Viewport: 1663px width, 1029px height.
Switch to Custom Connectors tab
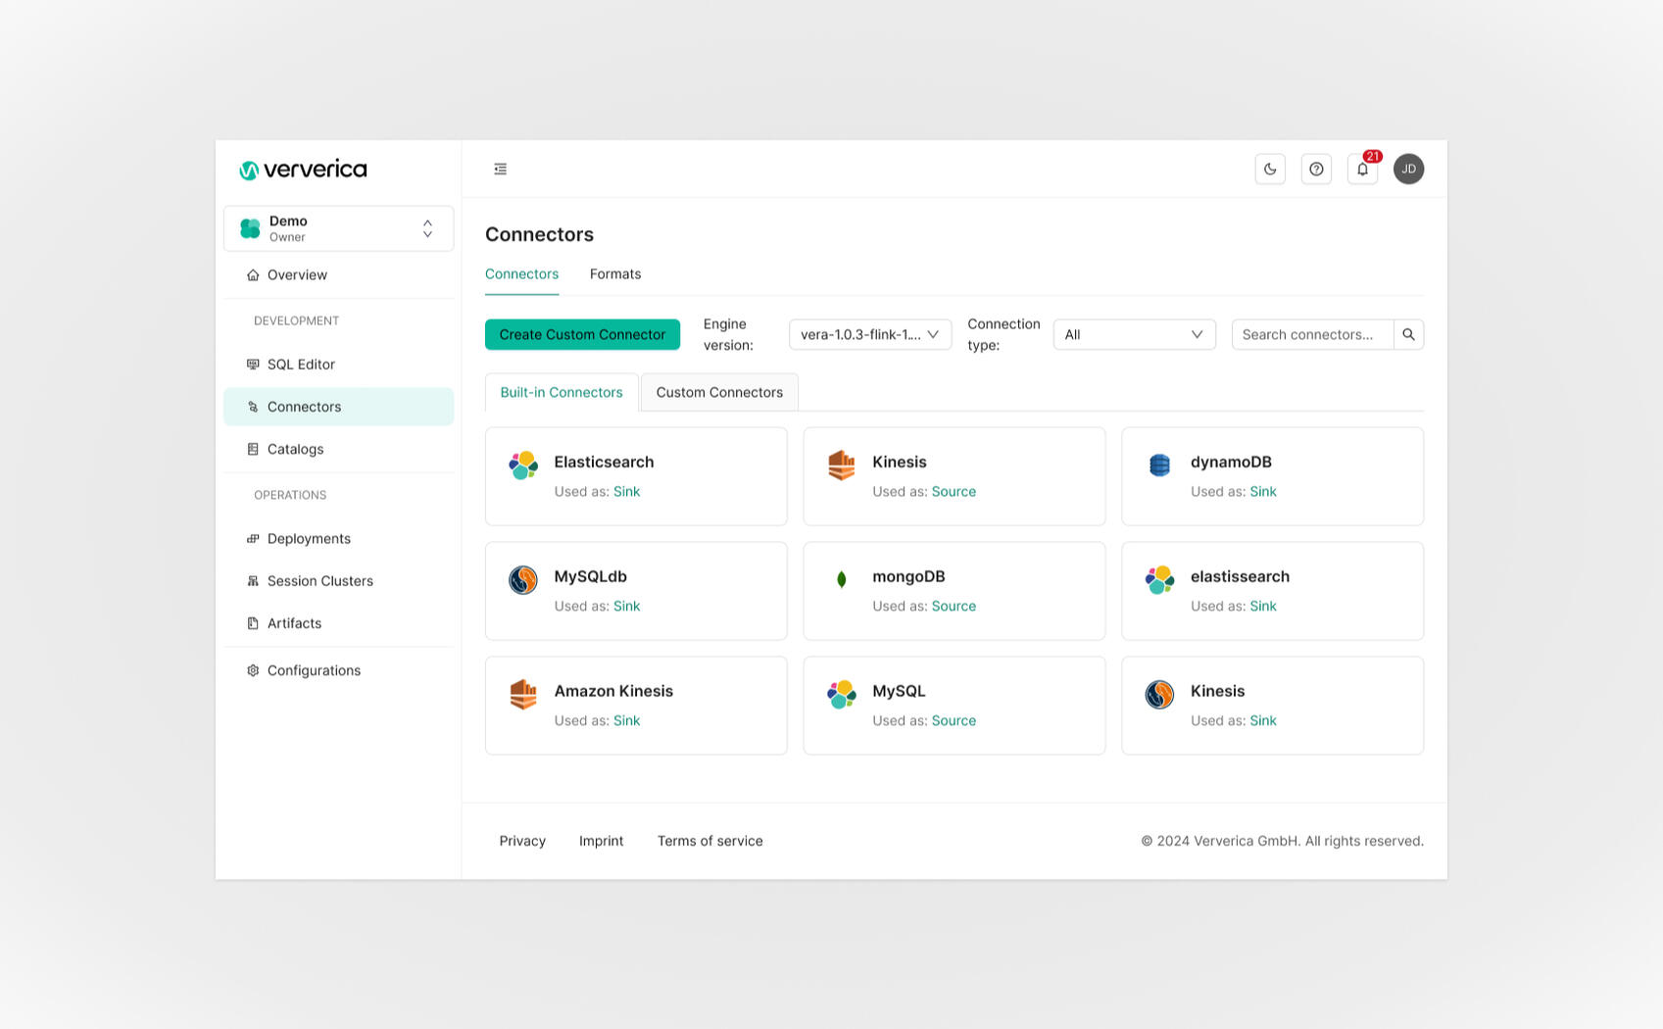click(719, 392)
